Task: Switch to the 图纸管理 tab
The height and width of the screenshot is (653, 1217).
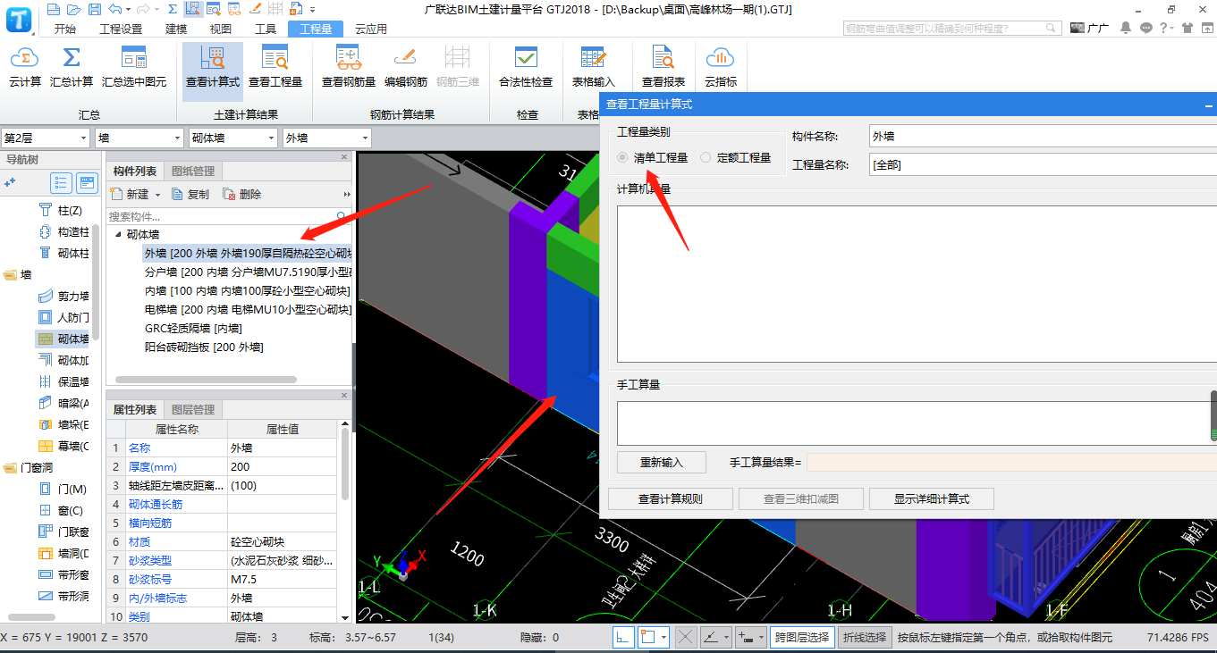Action: (x=192, y=171)
